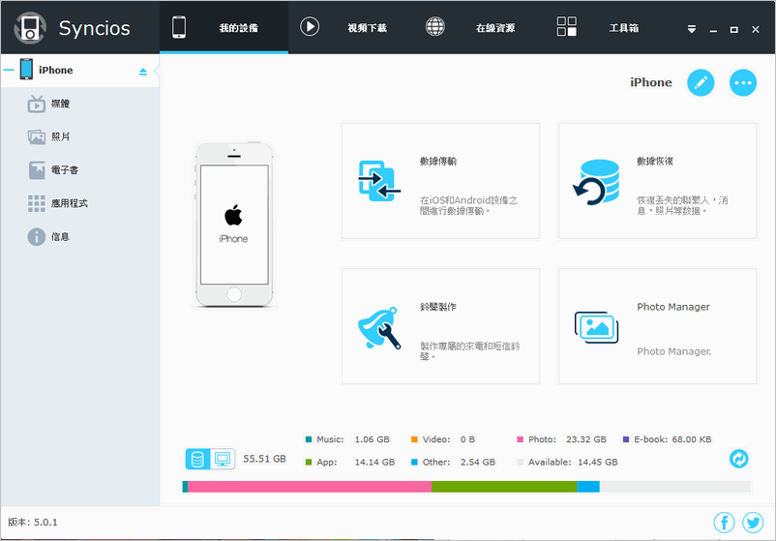Open 媒體 (Media) in the sidebar
The image size is (776, 541).
(x=79, y=104)
